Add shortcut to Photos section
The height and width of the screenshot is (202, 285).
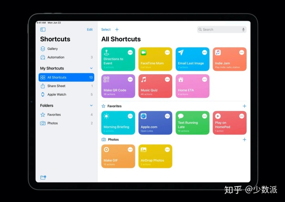click(245, 139)
